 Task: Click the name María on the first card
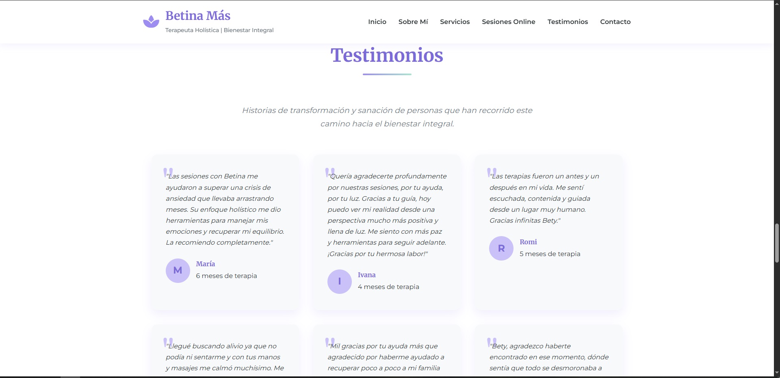tap(206, 264)
